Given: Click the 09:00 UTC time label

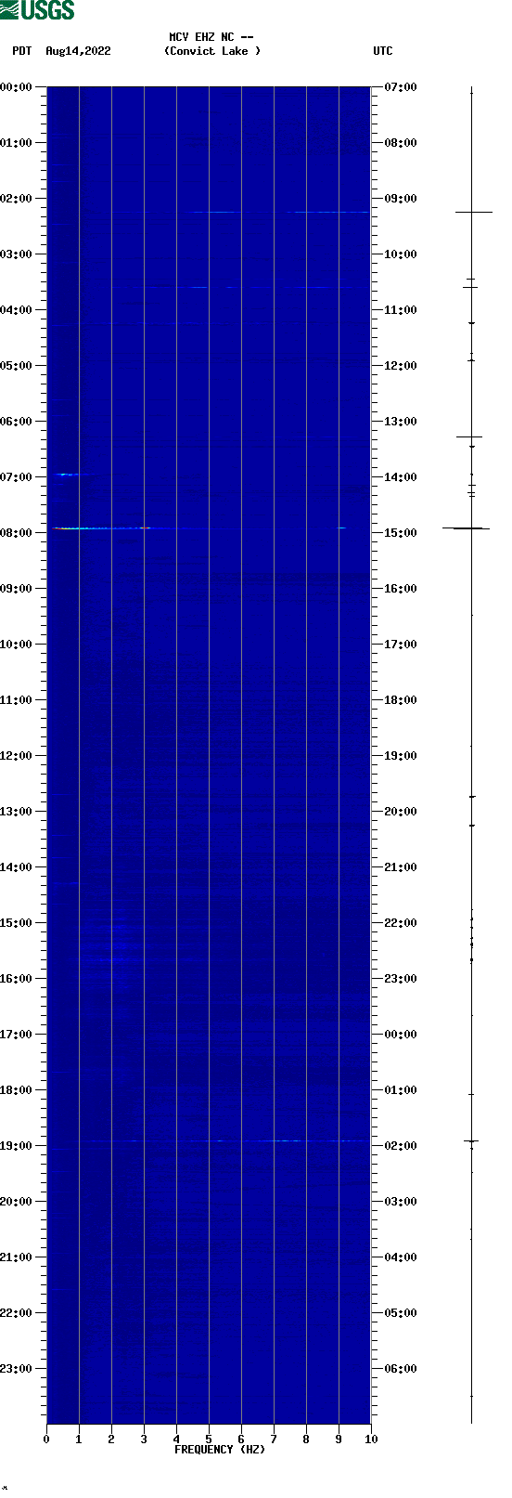Looking at the screenshot, I should [x=401, y=199].
